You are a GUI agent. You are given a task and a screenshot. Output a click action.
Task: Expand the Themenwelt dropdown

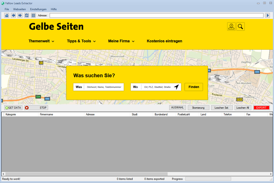(41, 41)
